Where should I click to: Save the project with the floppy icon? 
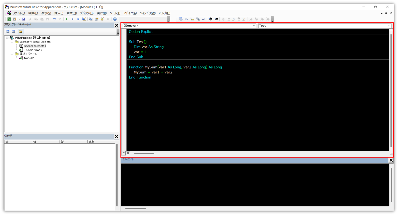tap(24, 19)
